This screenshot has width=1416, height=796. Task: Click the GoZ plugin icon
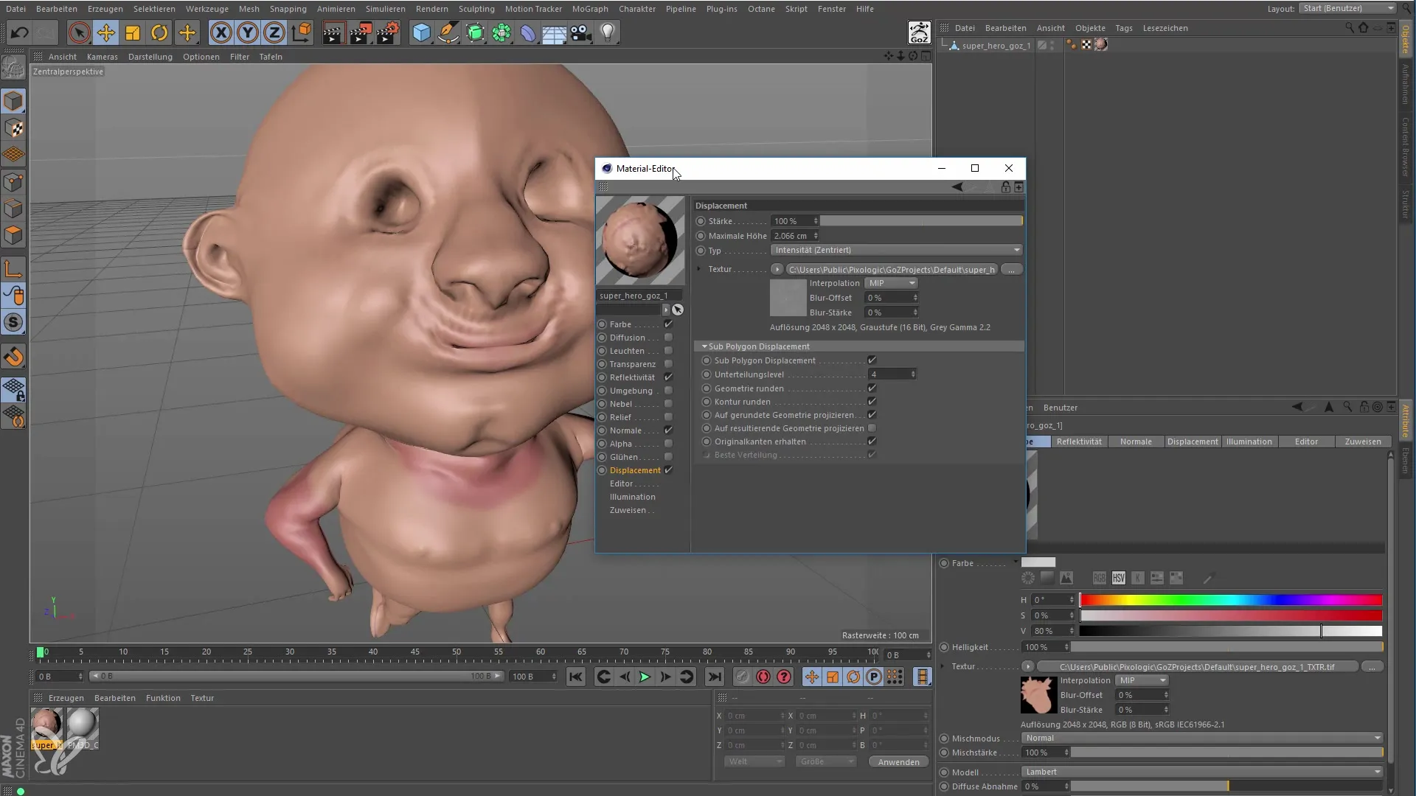(919, 32)
